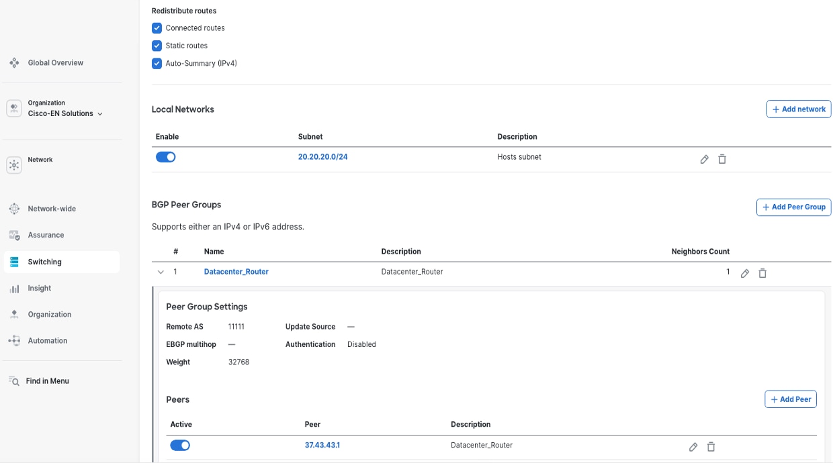Open the Organization menu item
The height and width of the screenshot is (463, 833).
50,314
